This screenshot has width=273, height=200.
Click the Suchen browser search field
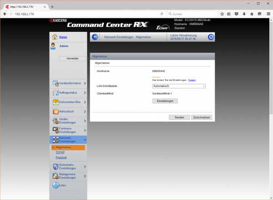tap(191, 14)
